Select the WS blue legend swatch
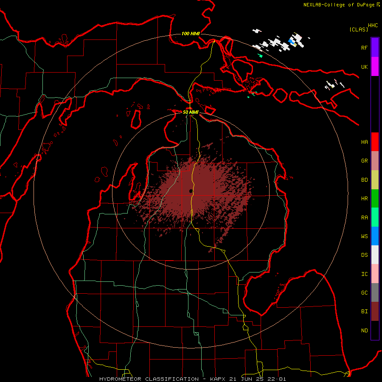This screenshot has width=382, height=382. tap(375, 236)
